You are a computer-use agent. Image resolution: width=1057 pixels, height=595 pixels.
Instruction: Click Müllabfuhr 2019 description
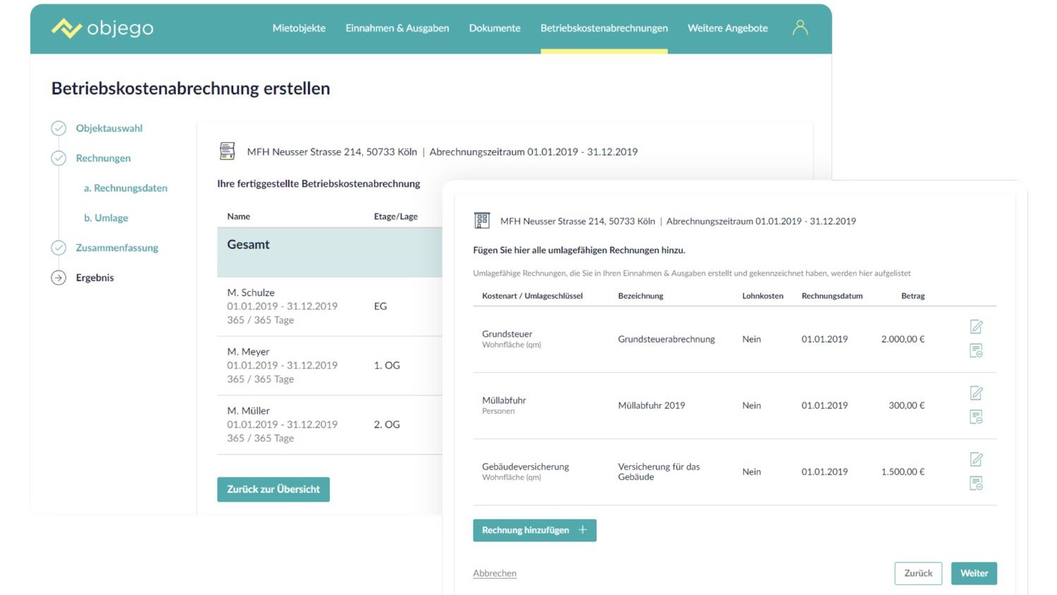pyautogui.click(x=652, y=405)
